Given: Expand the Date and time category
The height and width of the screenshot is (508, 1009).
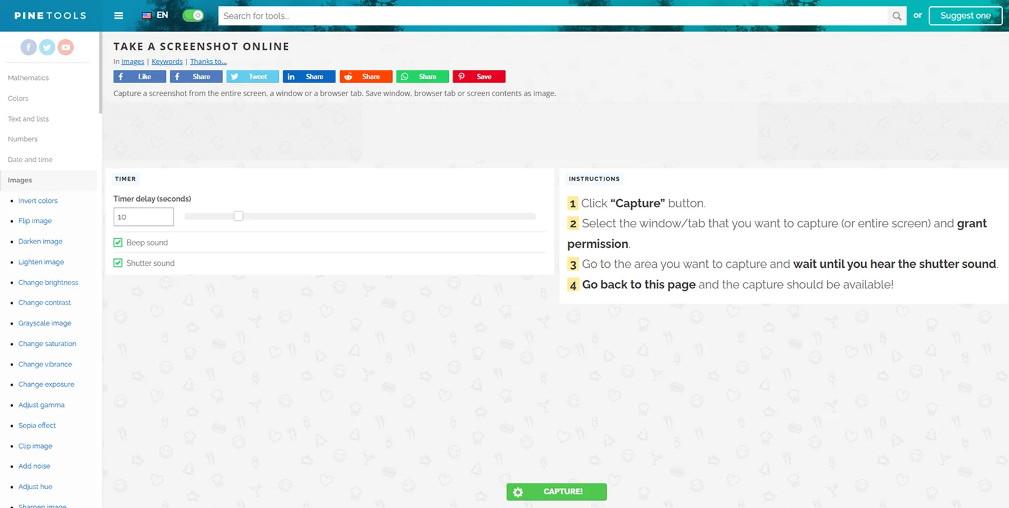Looking at the screenshot, I should pos(30,160).
